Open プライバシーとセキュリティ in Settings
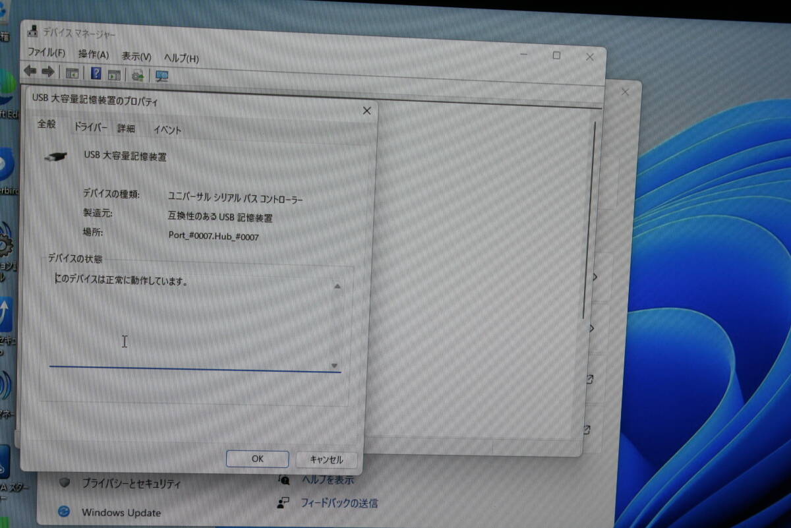Viewport: 791px width, 528px height. click(131, 483)
